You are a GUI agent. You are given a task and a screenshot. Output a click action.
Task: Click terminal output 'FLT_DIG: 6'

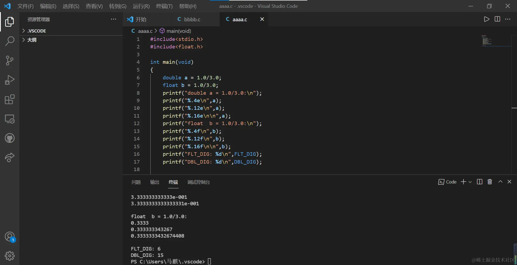coord(146,249)
